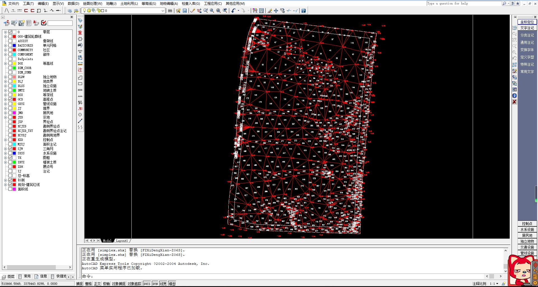Click the brush/match properties icon

tap(193, 11)
